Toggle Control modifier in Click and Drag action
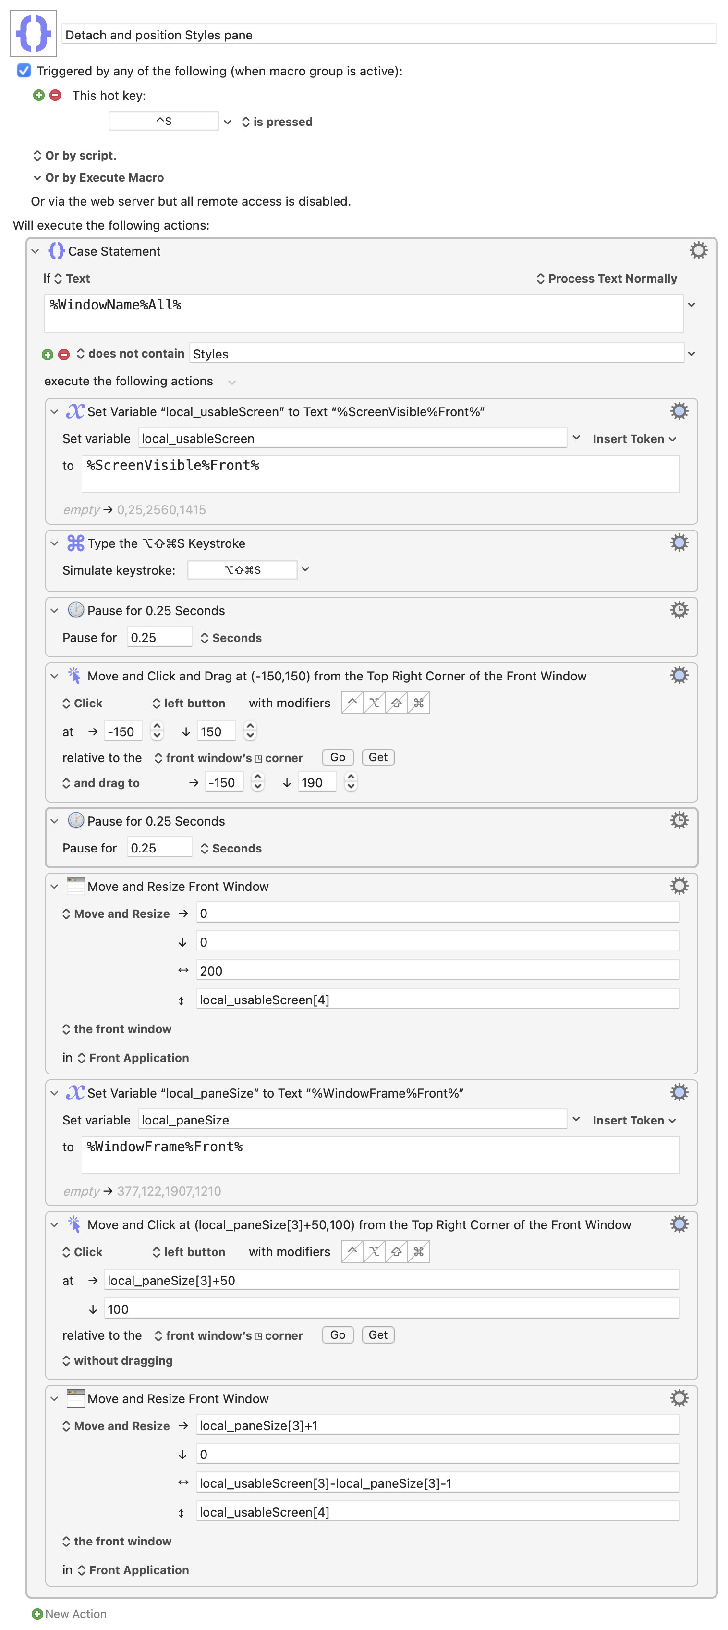The image size is (728, 1630). [352, 703]
